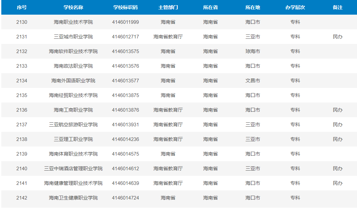The width and height of the screenshot is (357, 208).
Task: Click 海南省教育厅 in row 2131
Action: pyautogui.click(x=168, y=37)
